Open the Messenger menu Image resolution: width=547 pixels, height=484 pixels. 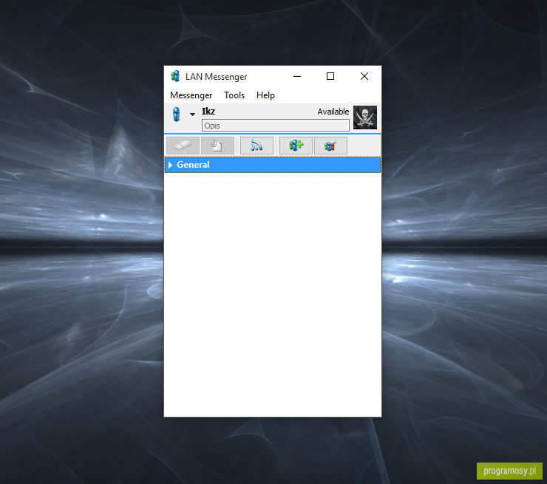click(x=191, y=95)
